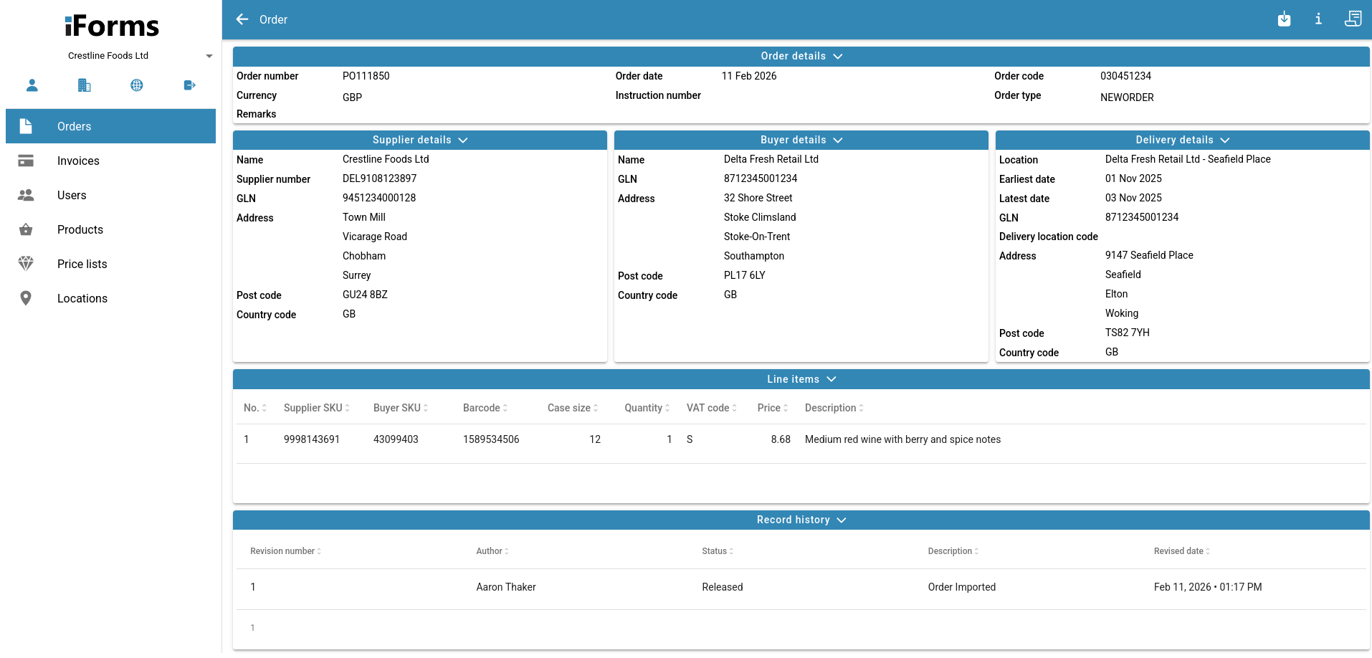Open the info icon in top bar

pyautogui.click(x=1318, y=19)
